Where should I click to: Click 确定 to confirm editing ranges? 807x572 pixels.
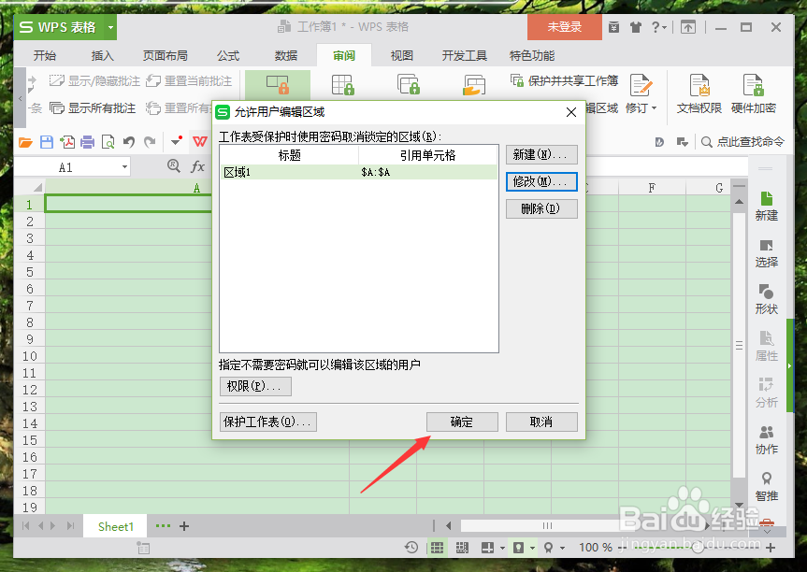coord(462,422)
